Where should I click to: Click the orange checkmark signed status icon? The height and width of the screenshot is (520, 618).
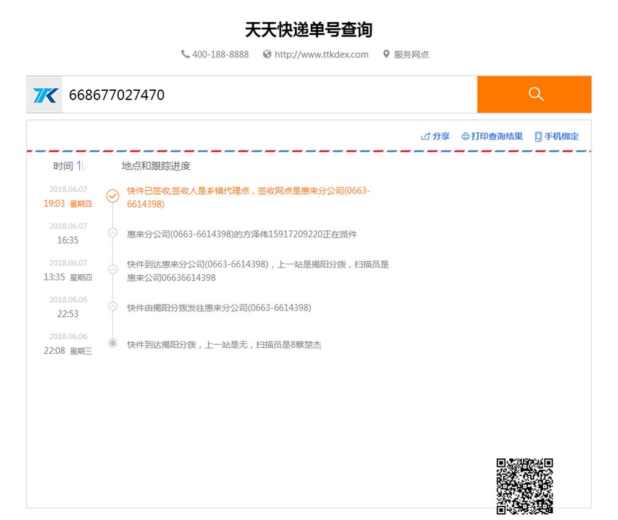(112, 196)
